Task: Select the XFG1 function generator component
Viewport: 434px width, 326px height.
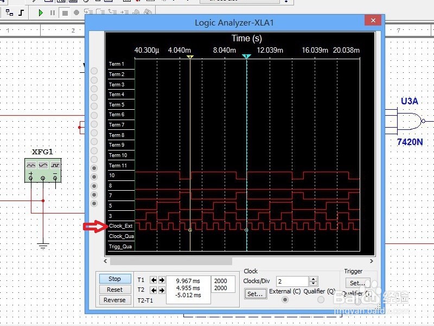Action: [43, 171]
